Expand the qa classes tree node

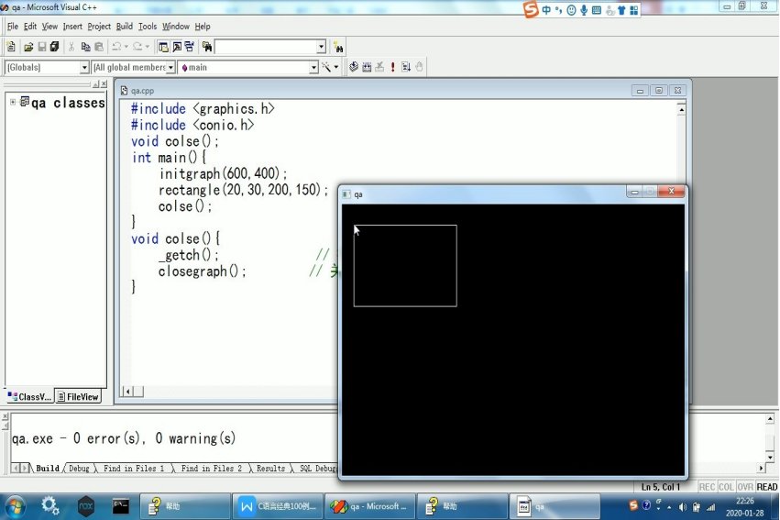[x=13, y=102]
